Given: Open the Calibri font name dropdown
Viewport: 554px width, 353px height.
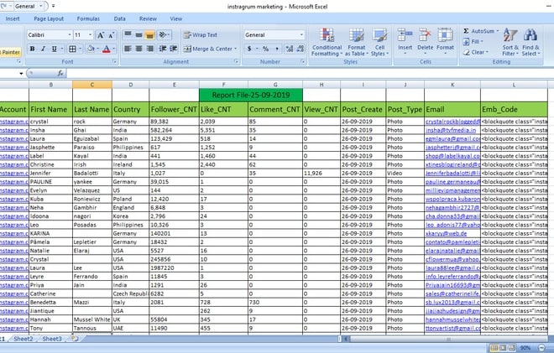Looking at the screenshot, I should [69, 35].
